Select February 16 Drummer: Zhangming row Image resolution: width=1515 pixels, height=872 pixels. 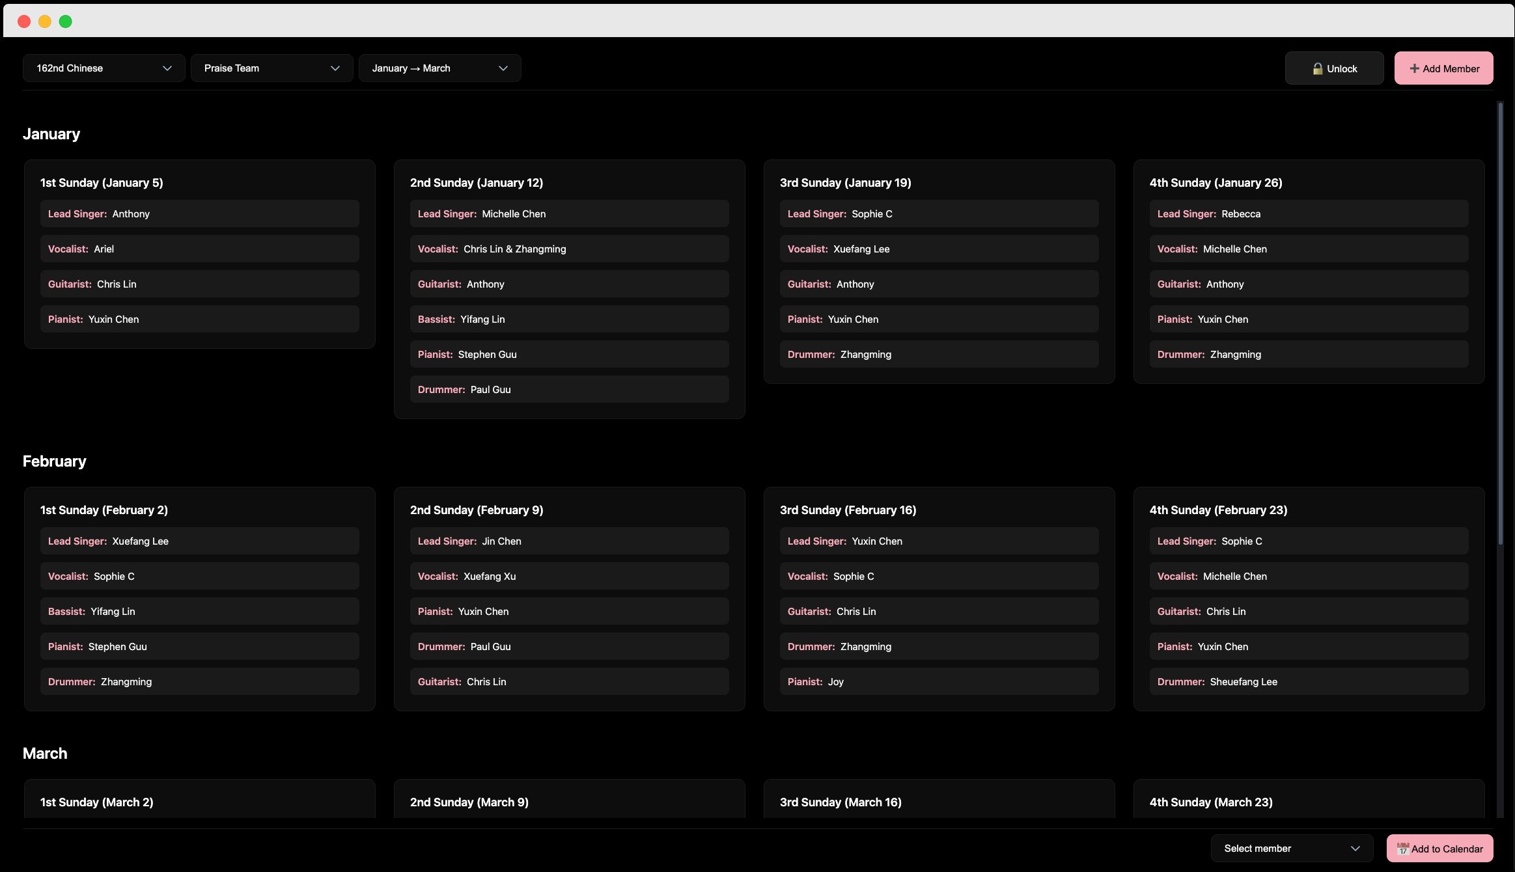pos(939,646)
